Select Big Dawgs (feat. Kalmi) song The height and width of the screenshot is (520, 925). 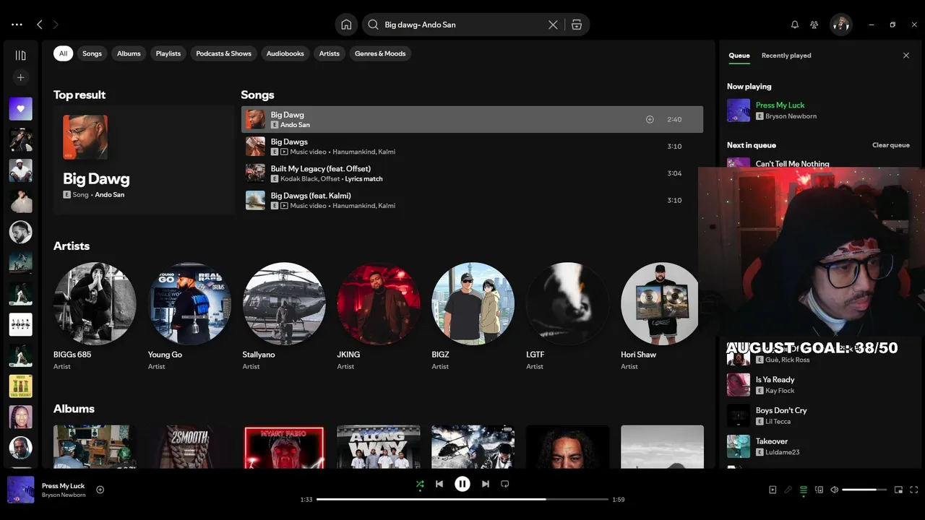coord(472,200)
